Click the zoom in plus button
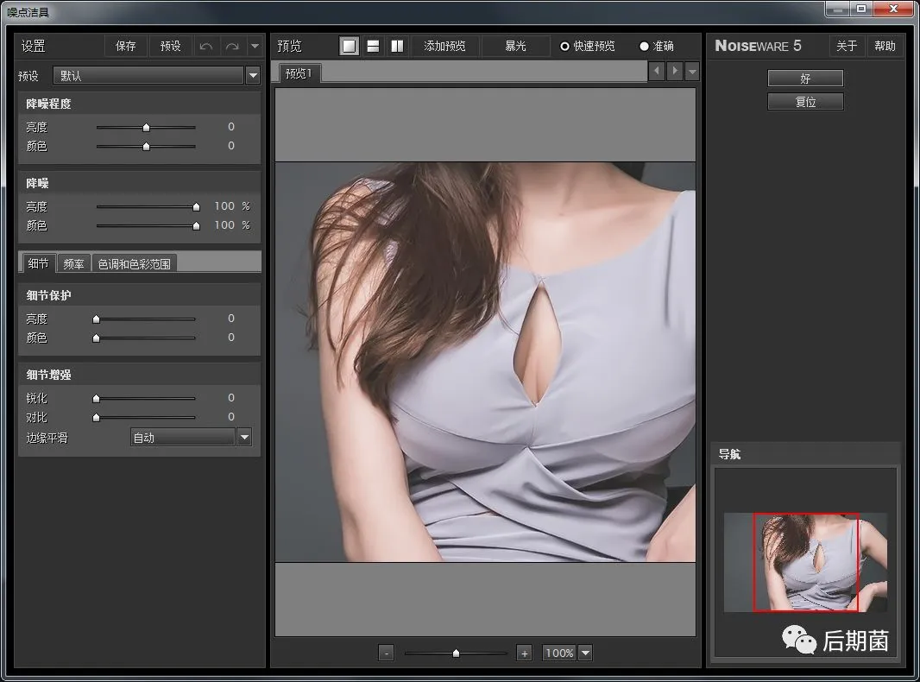The height and width of the screenshot is (682, 920). [524, 654]
